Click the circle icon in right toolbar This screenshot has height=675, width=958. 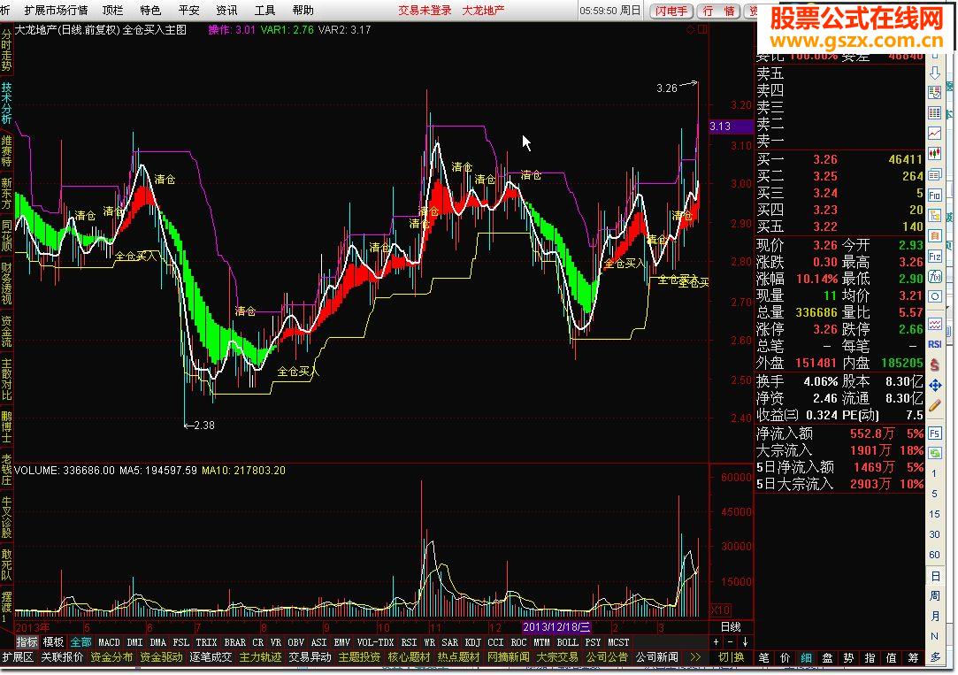[x=935, y=297]
